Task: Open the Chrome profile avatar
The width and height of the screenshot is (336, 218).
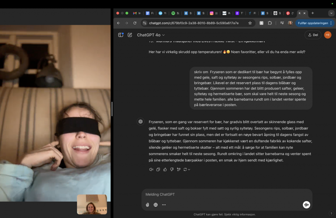Action: (290, 23)
